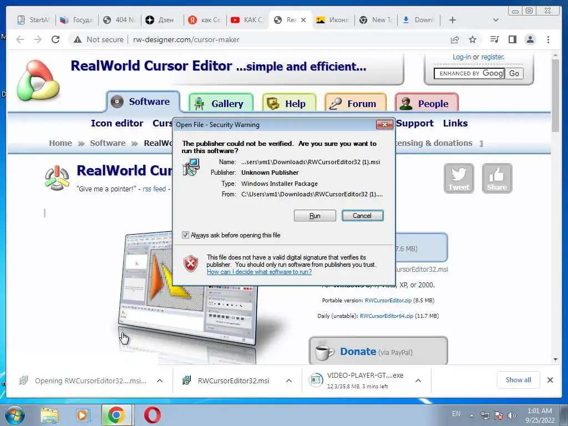Go forward using browser forward arrow
This screenshot has height=426, width=568.
point(38,39)
